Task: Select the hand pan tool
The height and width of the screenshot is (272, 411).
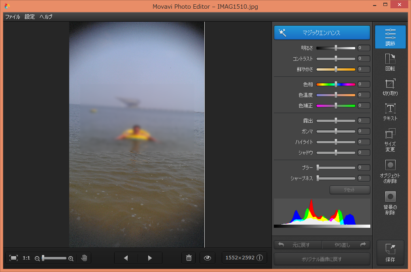Action: click(x=84, y=258)
